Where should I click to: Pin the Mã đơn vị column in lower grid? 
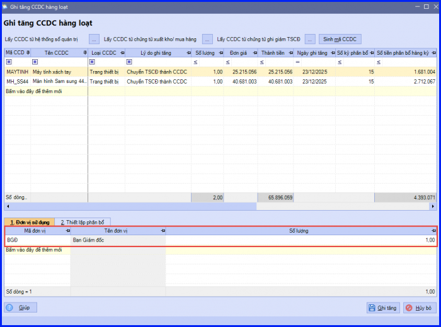(67, 231)
